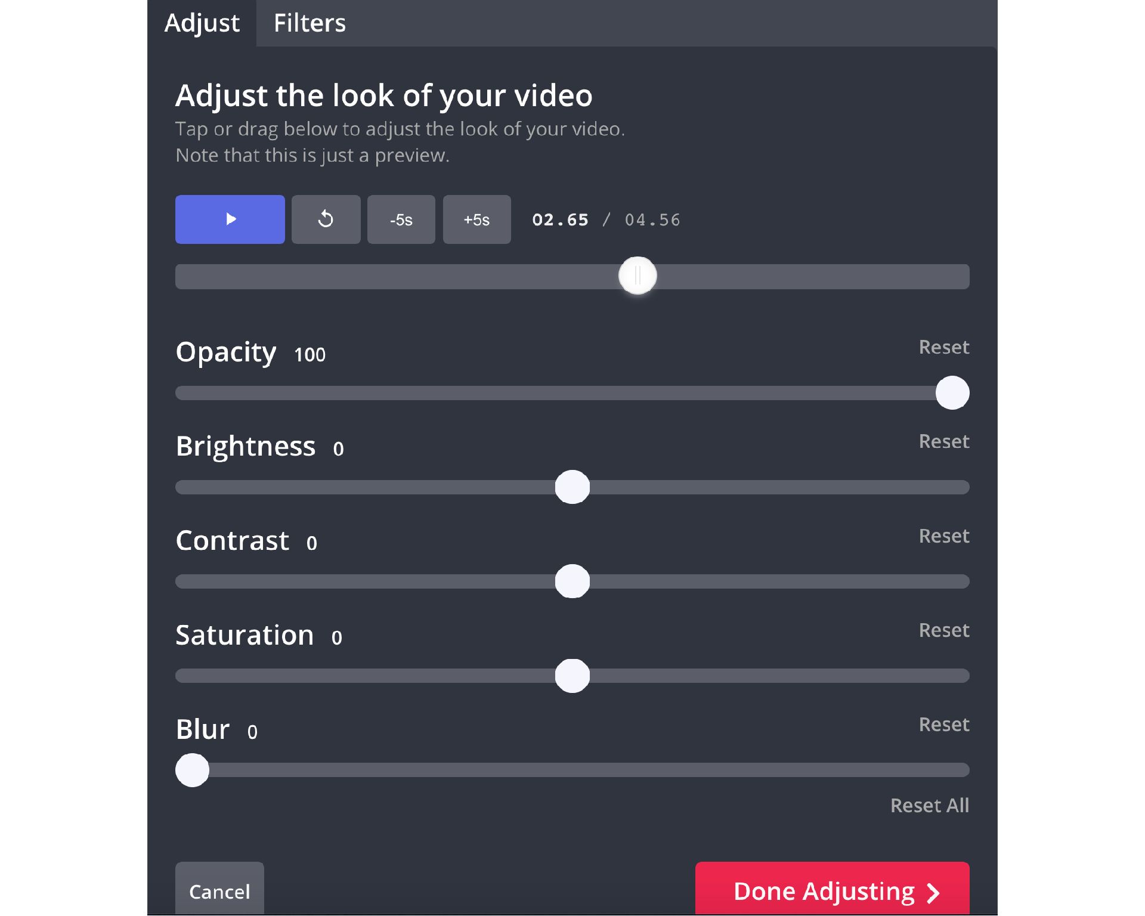
Task: Drag the Brightness slider to adjust
Action: click(572, 487)
